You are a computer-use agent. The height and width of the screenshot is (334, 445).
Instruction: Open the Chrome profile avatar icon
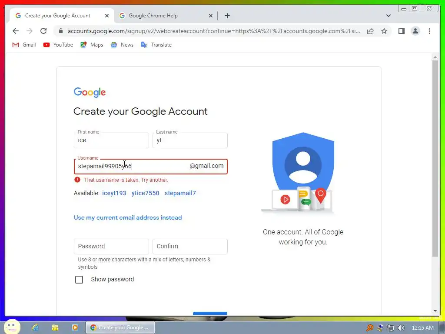[415, 31]
